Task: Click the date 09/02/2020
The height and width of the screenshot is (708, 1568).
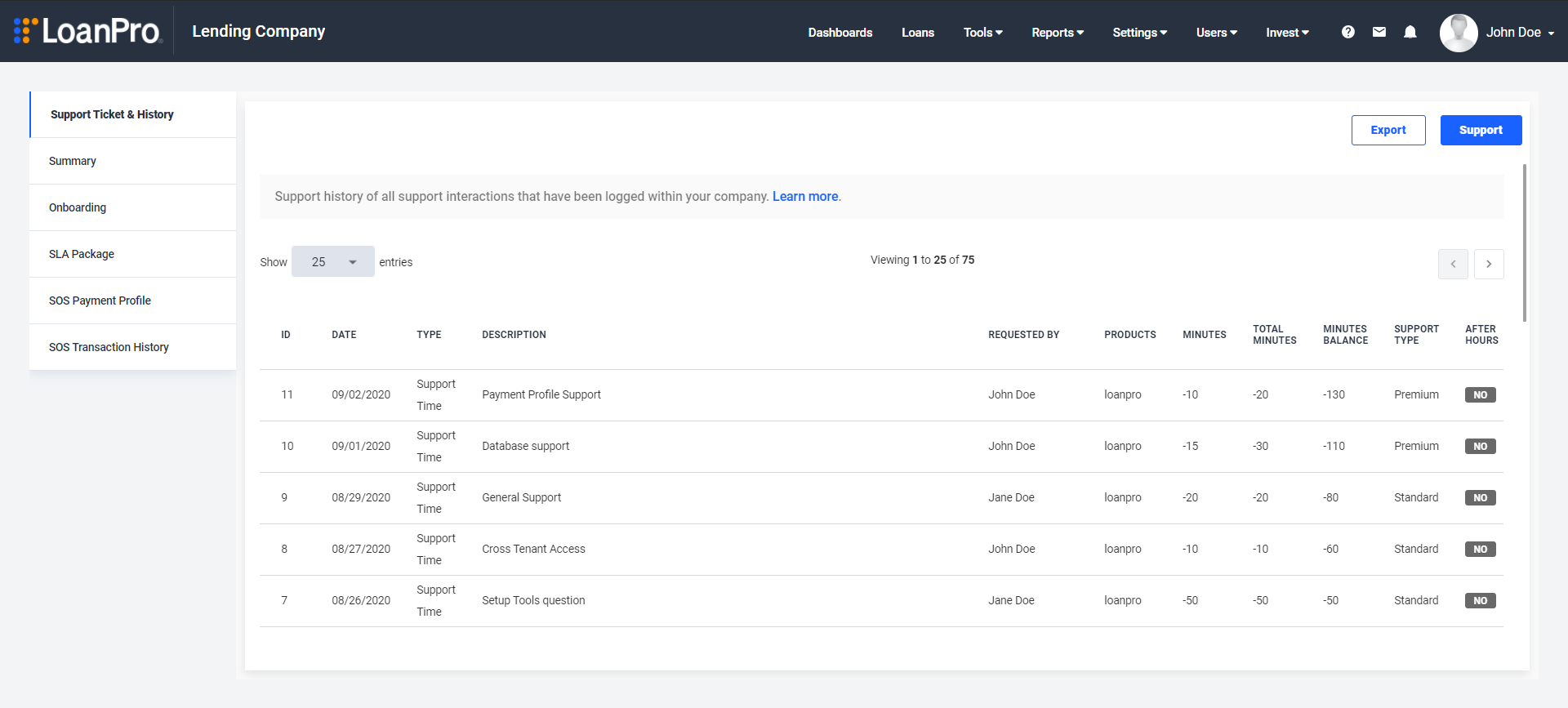Action: 361,394
